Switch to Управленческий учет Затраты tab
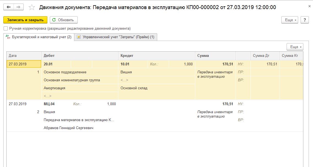 (x=118, y=37)
